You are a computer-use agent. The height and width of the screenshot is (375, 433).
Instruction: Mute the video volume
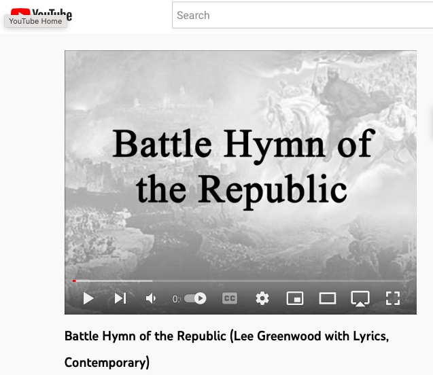pyautogui.click(x=151, y=298)
